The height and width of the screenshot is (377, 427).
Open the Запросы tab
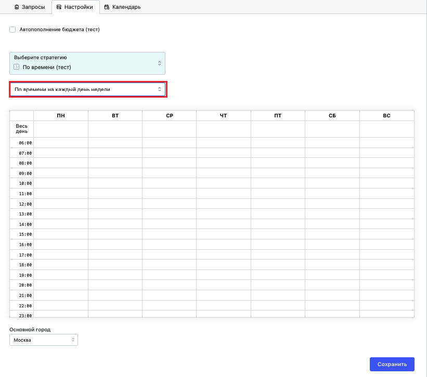coord(30,7)
